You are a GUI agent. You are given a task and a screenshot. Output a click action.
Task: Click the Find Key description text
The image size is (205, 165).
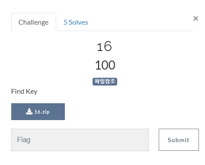click(x=24, y=92)
